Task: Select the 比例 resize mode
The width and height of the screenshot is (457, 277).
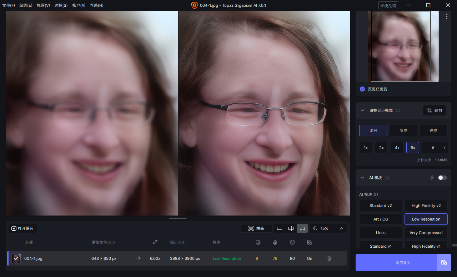Action: pyautogui.click(x=373, y=130)
